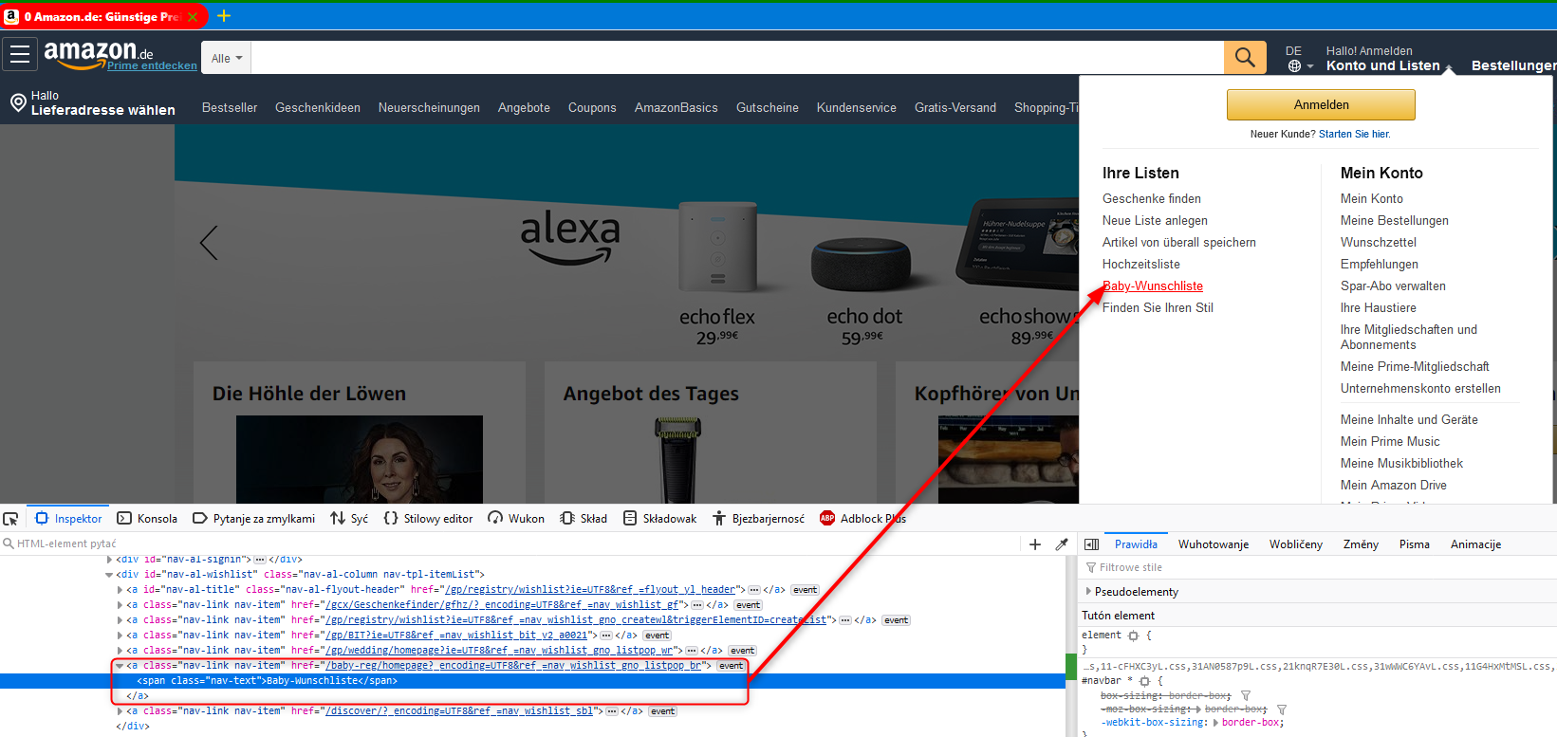Collapse the nav-al-wishlist div node
Image resolution: width=1557 pixels, height=737 pixels.
tap(109, 575)
